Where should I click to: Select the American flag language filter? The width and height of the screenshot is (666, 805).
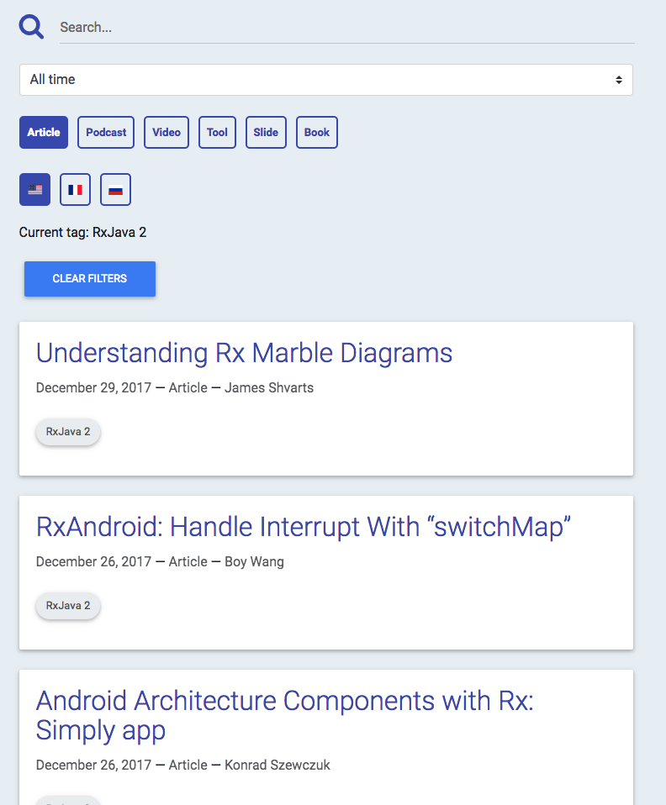[x=34, y=189]
